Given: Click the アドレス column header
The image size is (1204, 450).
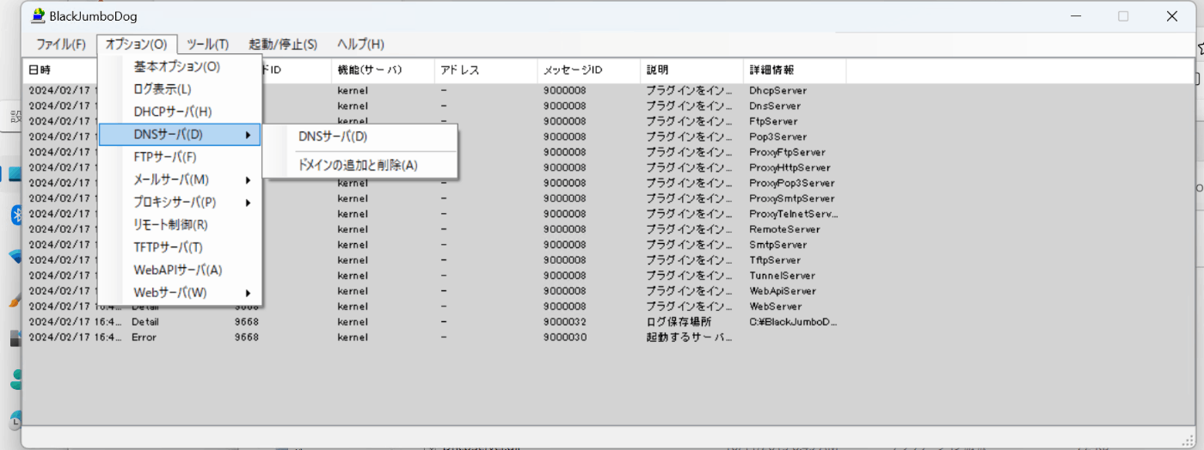Looking at the screenshot, I should (x=486, y=70).
